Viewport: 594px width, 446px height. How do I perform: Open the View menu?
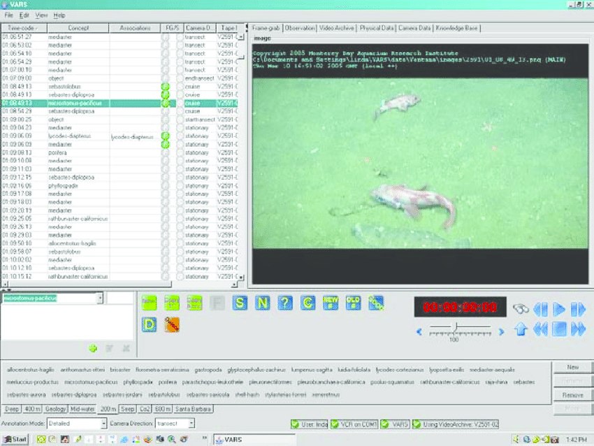[41, 15]
